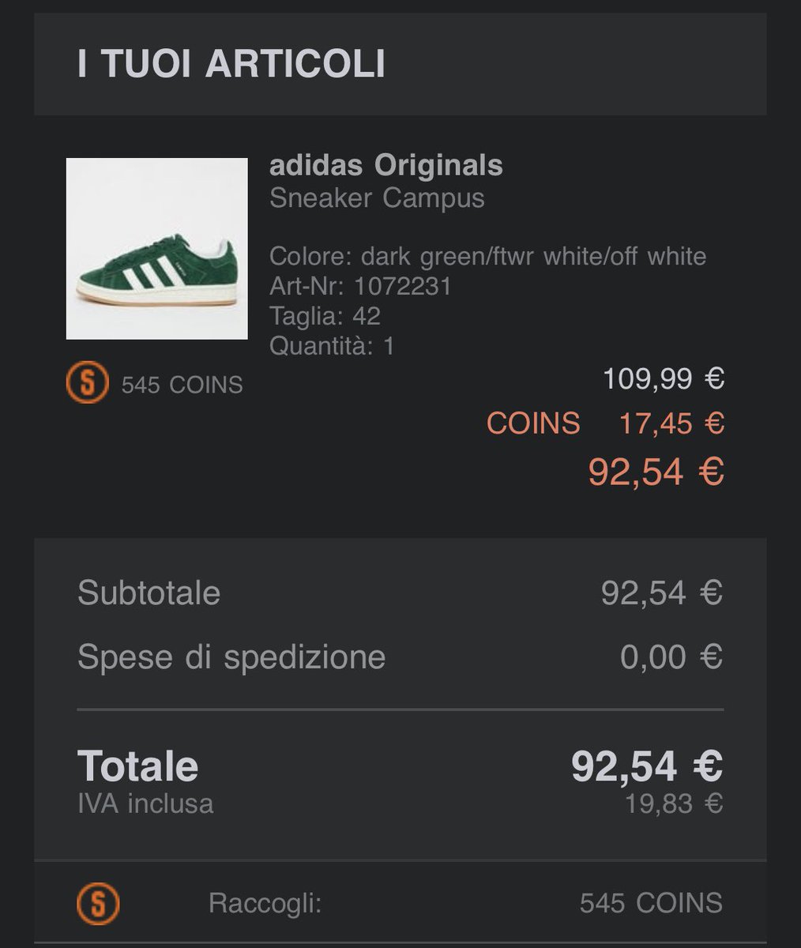801x948 pixels.
Task: Tap the Subtotale amount 92,54 €
Action: coord(662,592)
